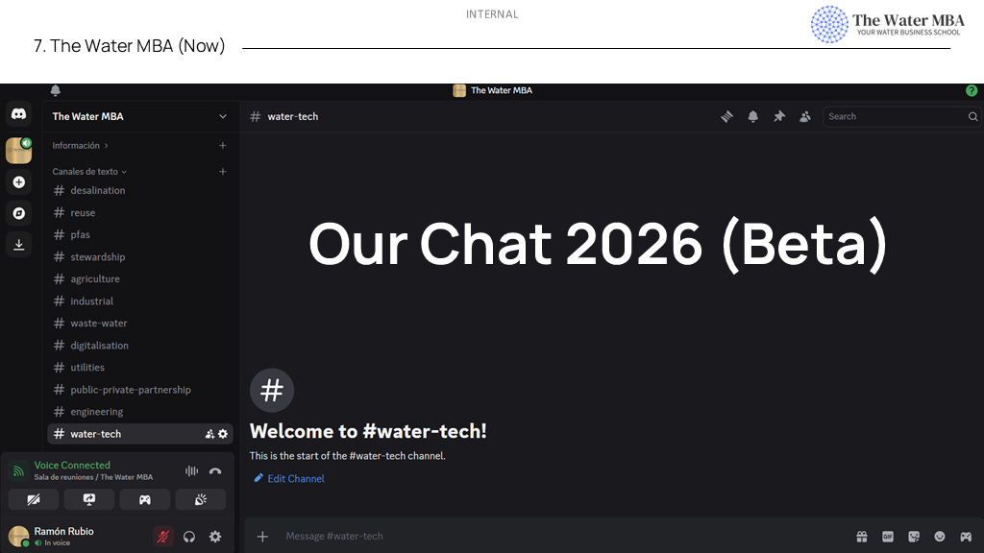
Task: Toggle noise suppression waveform icon
Action: point(191,470)
